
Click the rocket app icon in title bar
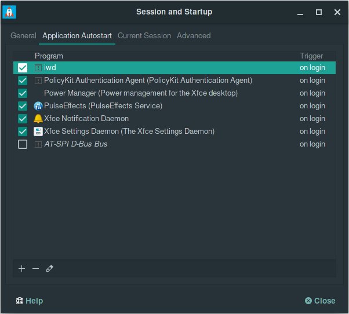point(9,12)
